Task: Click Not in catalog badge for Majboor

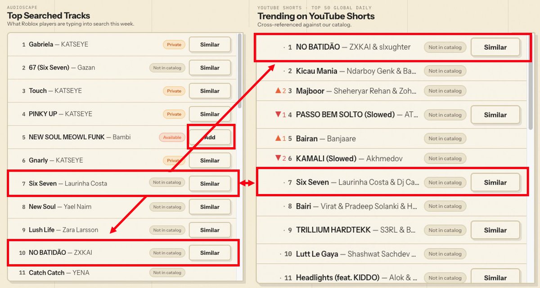Action: click(445, 91)
